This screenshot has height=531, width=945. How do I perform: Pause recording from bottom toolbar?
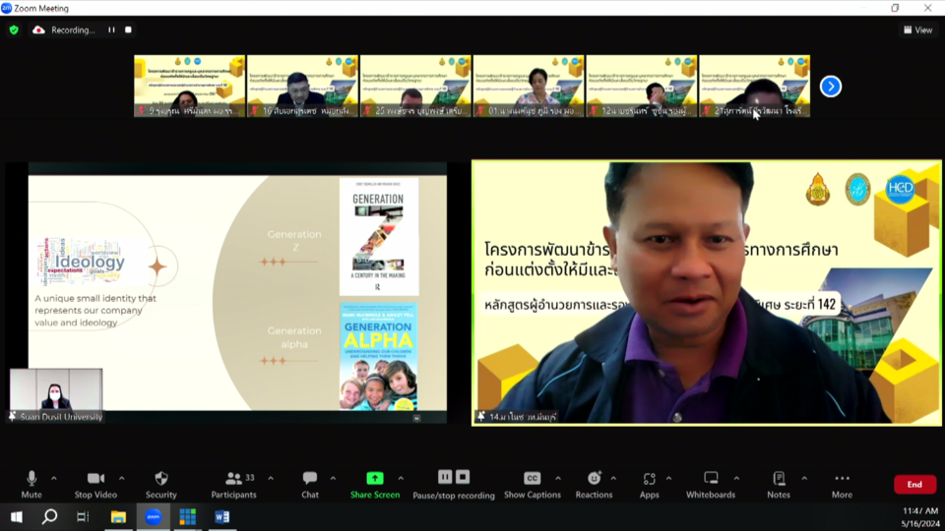(x=445, y=477)
